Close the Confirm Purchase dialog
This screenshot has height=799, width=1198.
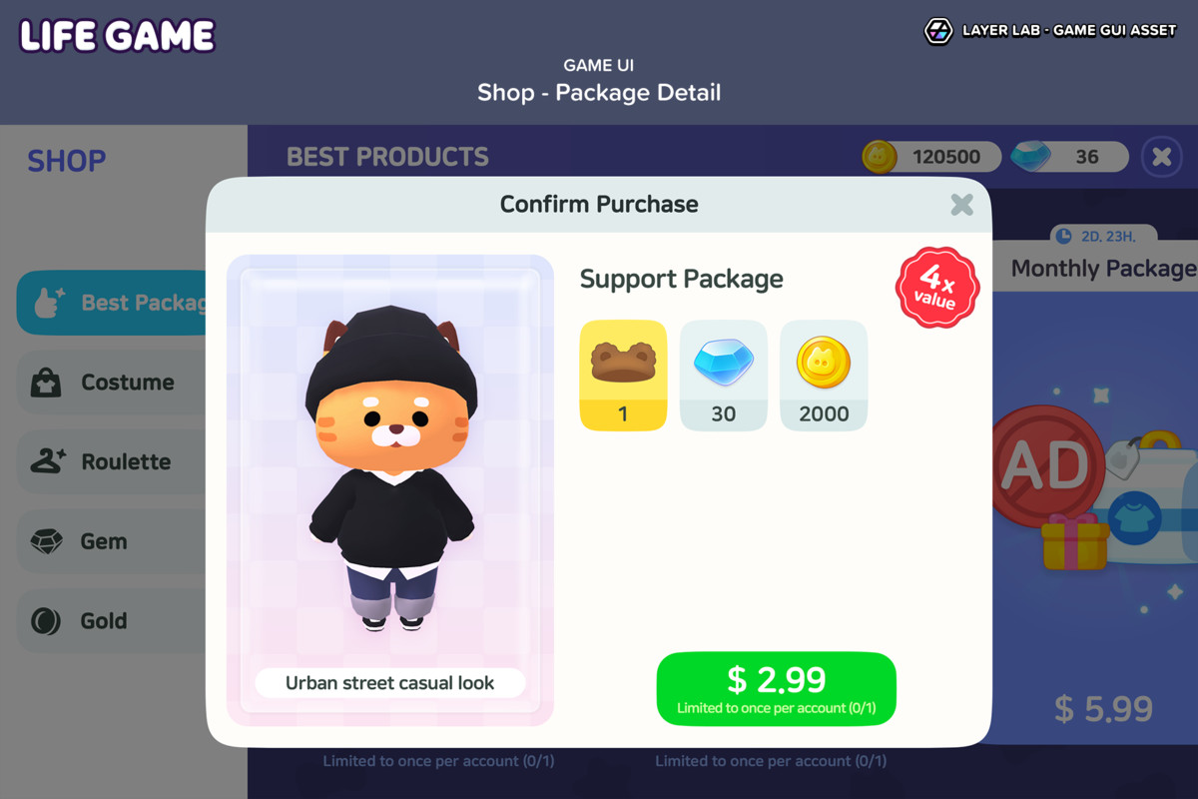tap(961, 204)
